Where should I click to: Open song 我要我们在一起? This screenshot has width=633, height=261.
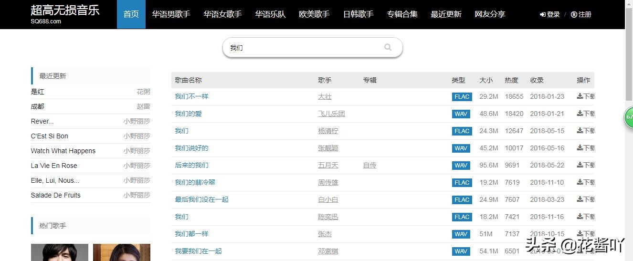[199, 251]
